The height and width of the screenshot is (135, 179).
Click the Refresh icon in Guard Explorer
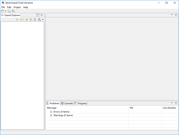click(x=27, y=20)
